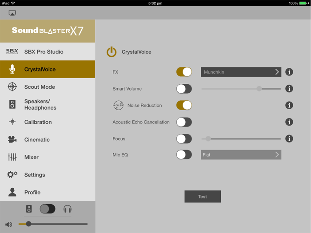Image resolution: width=311 pixels, height=233 pixels.
Task: Click the Noise Reduction label text
Action: click(144, 106)
